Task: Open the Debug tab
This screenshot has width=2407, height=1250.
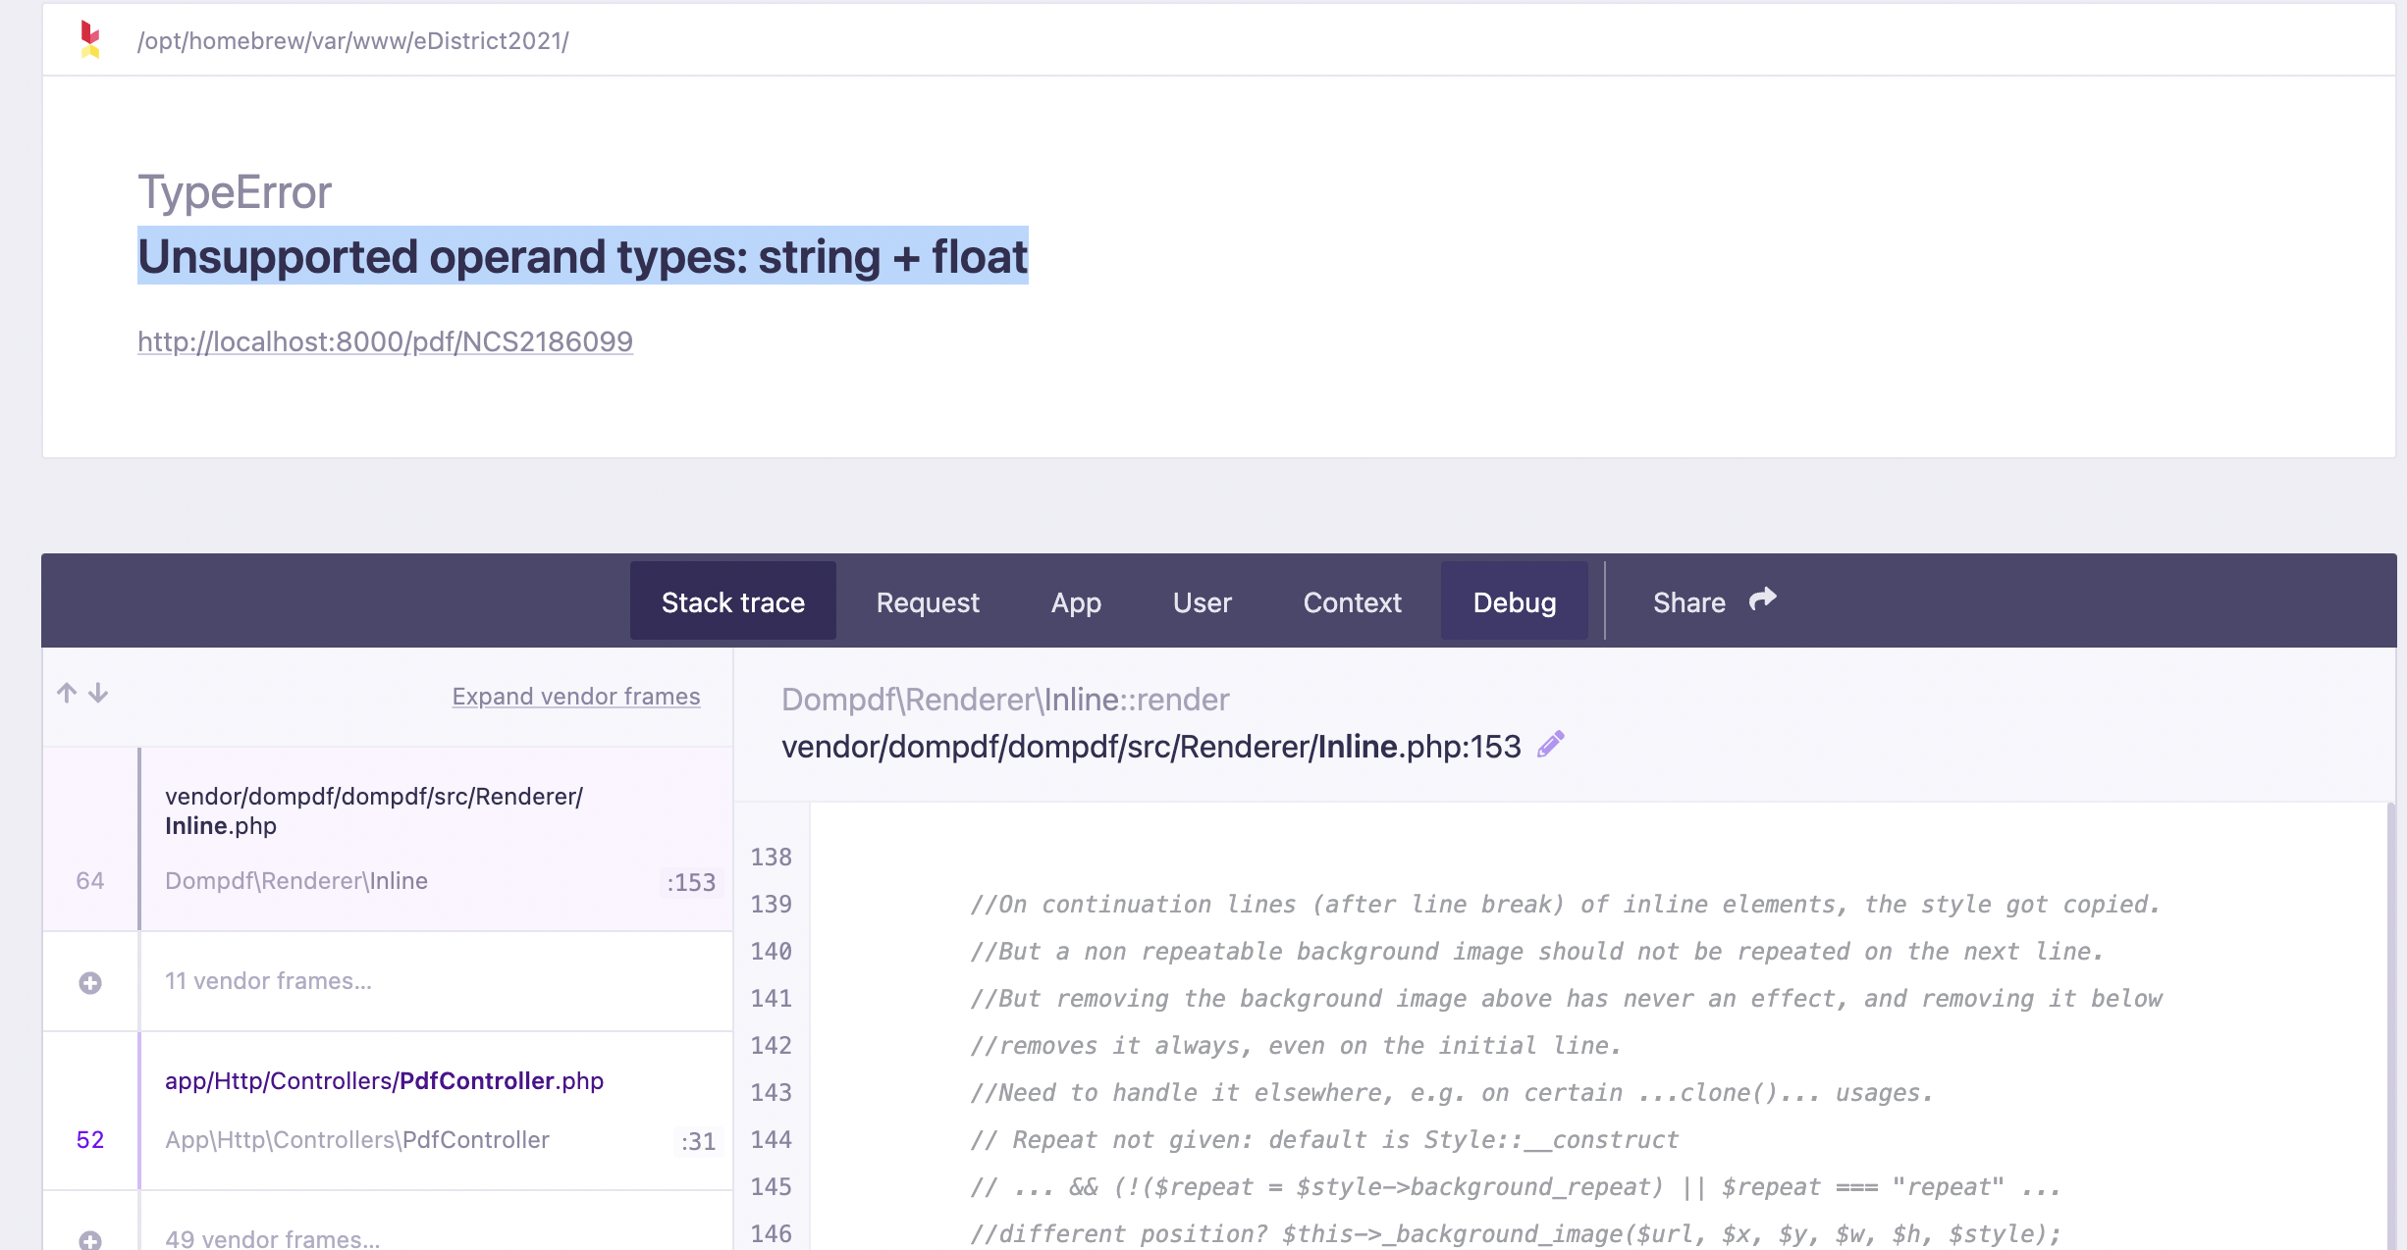Action: coord(1513,601)
